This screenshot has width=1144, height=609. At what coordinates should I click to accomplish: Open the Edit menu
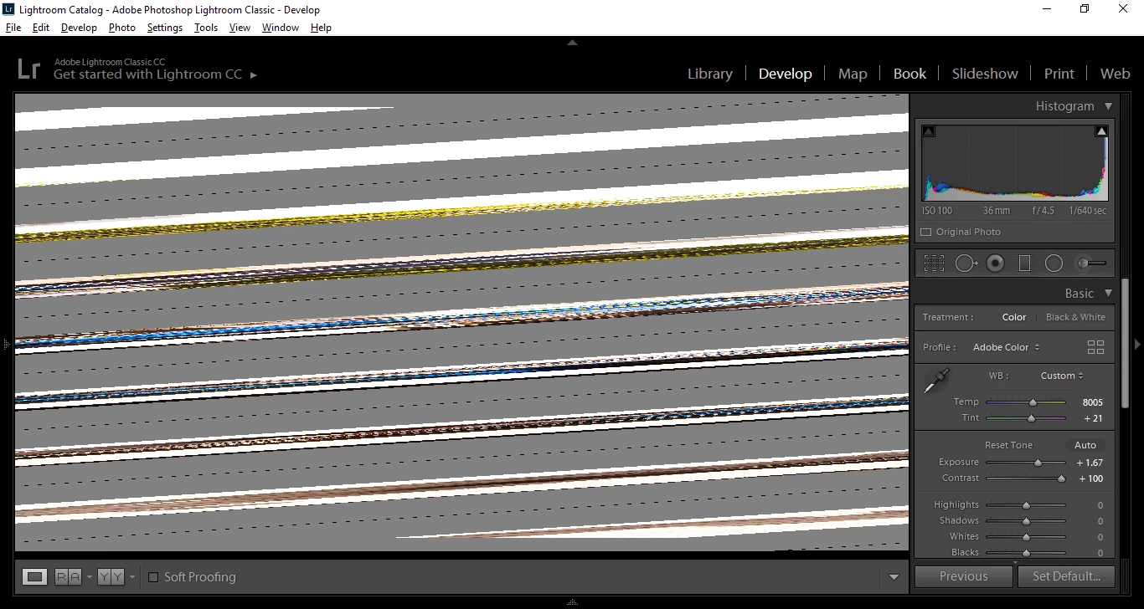[x=41, y=28]
